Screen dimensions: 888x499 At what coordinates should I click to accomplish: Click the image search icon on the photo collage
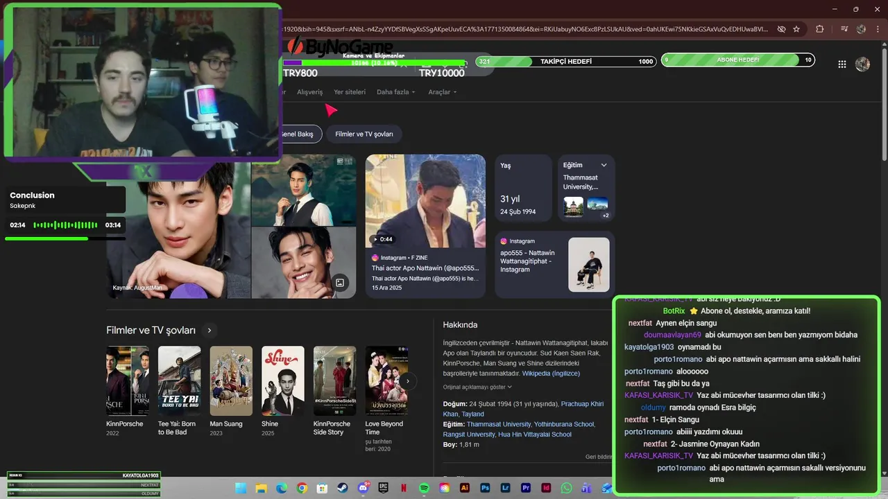tap(340, 283)
